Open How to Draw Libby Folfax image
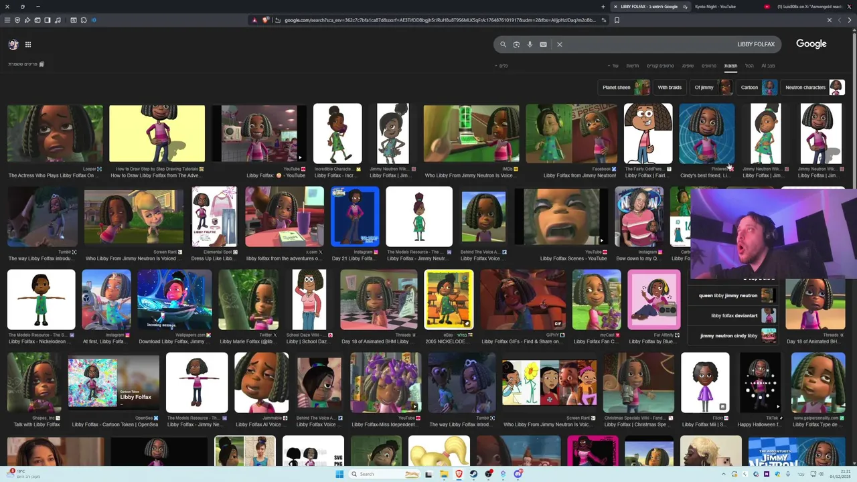The image size is (857, 482). point(157,133)
